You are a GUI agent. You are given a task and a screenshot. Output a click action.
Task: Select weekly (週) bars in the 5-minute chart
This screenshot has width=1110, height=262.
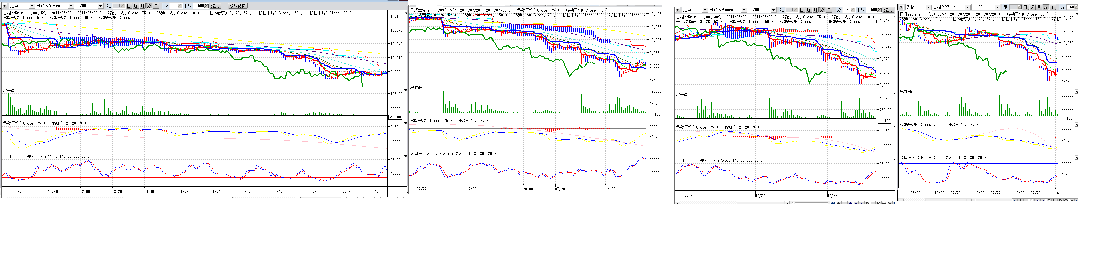[136, 6]
